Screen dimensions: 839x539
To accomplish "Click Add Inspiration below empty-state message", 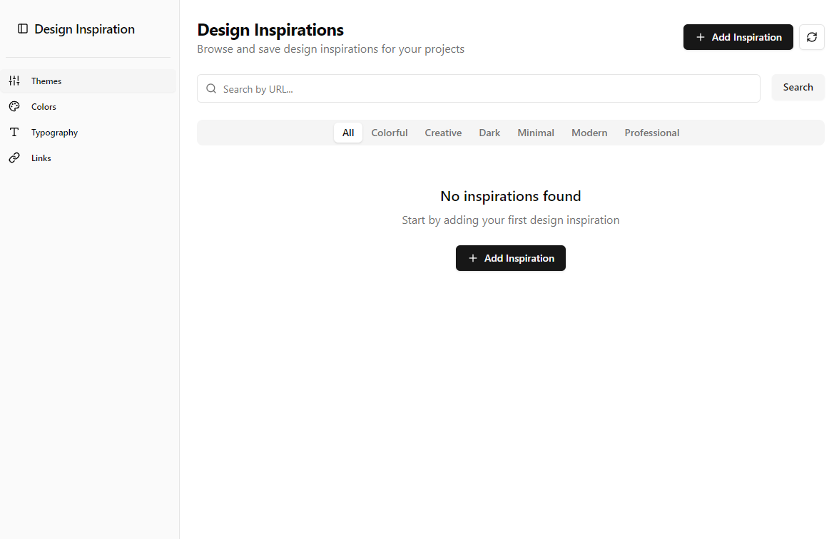I will tap(511, 258).
